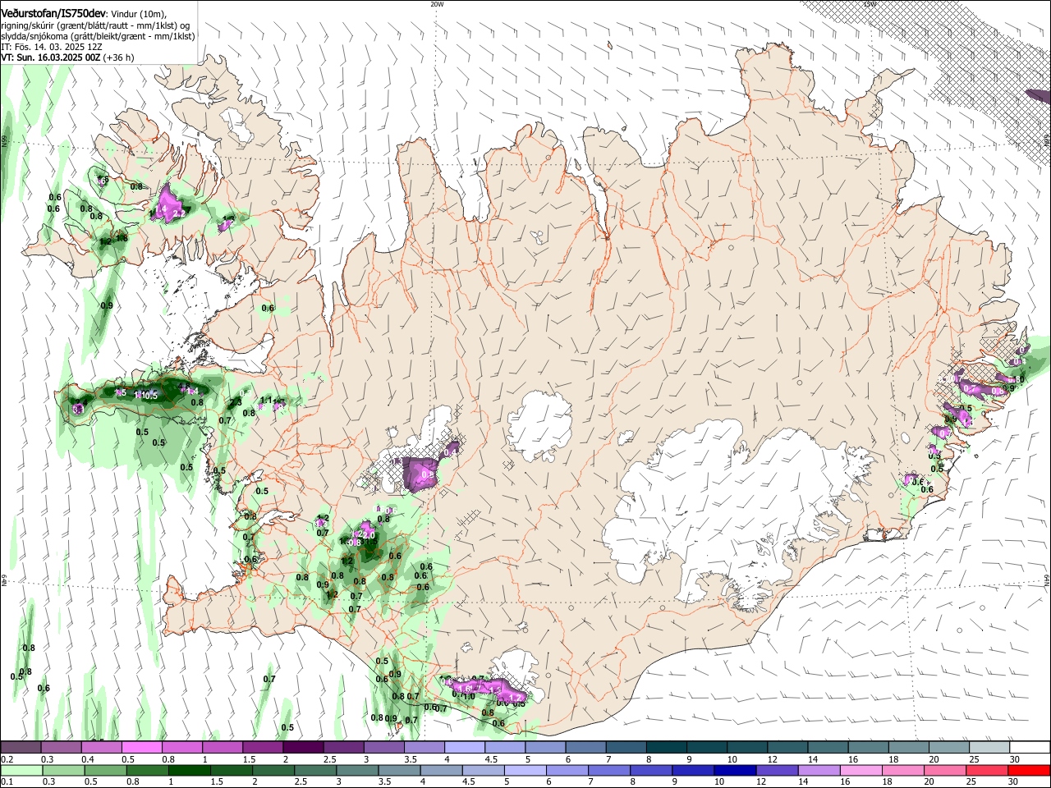Click the palest green 0.1 swatch in bottom legend

pos(21,771)
